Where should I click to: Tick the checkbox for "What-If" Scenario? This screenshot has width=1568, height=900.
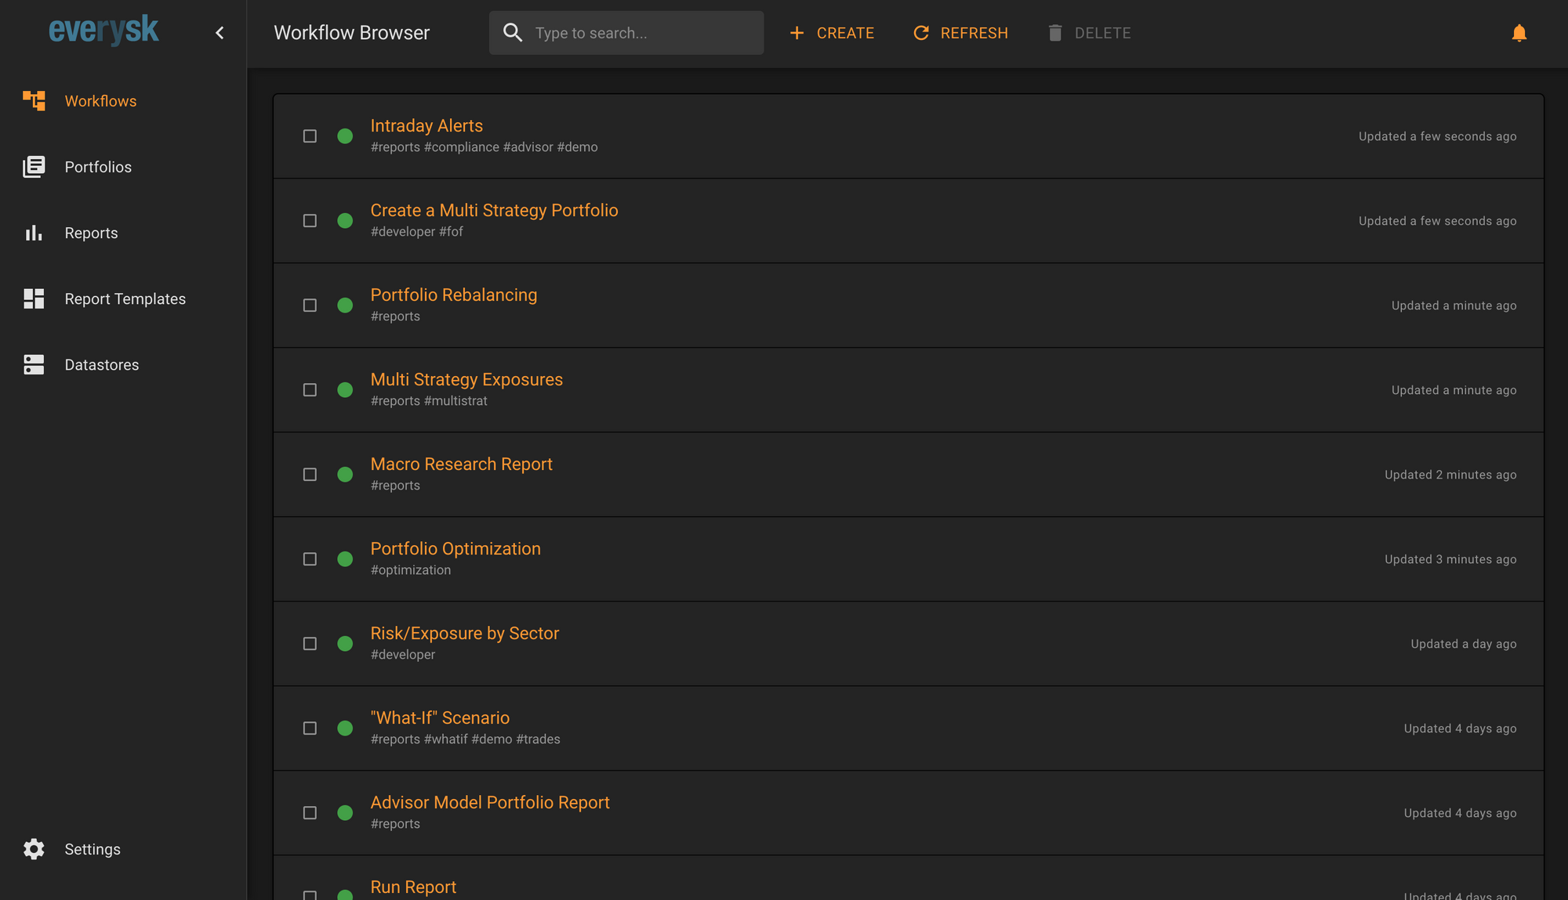coord(309,728)
